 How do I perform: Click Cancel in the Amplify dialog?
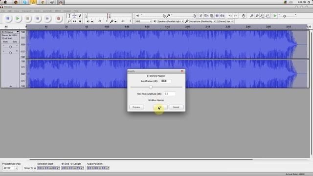point(176,107)
